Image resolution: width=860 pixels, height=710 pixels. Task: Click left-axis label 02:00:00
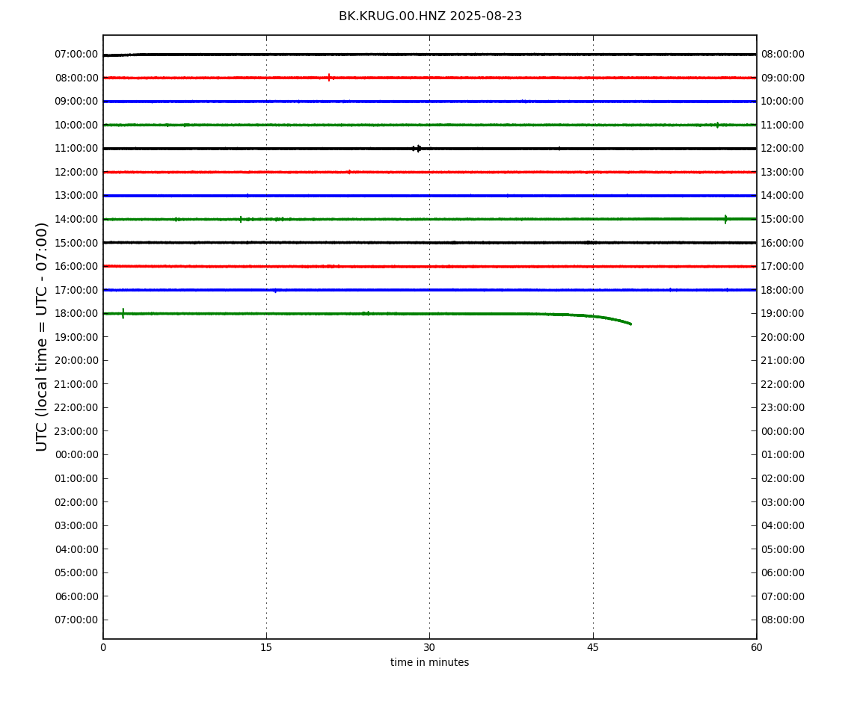77,502
